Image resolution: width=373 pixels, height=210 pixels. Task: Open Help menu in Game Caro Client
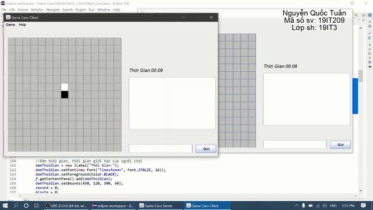[x=22, y=24]
